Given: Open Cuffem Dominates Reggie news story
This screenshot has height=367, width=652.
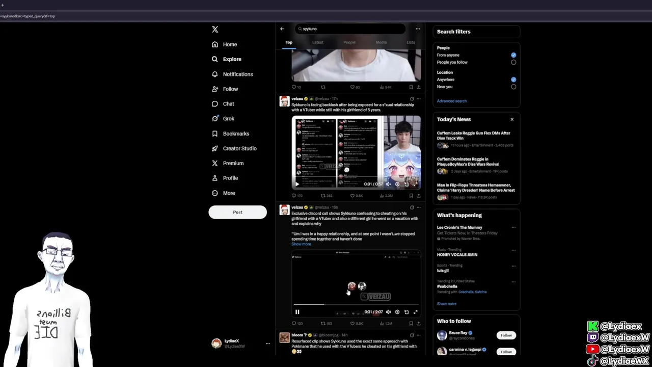Looking at the screenshot, I should coord(476,165).
